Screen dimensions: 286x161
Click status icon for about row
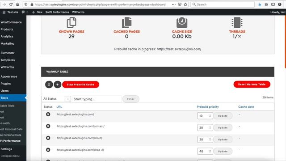point(48,138)
